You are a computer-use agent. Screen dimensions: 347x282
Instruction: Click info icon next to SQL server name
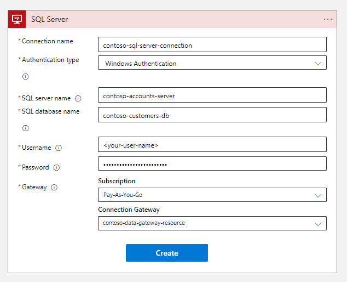[x=78, y=98]
